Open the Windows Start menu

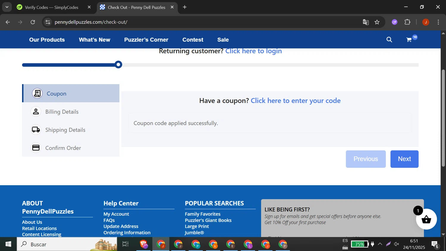pyautogui.click(x=8, y=244)
